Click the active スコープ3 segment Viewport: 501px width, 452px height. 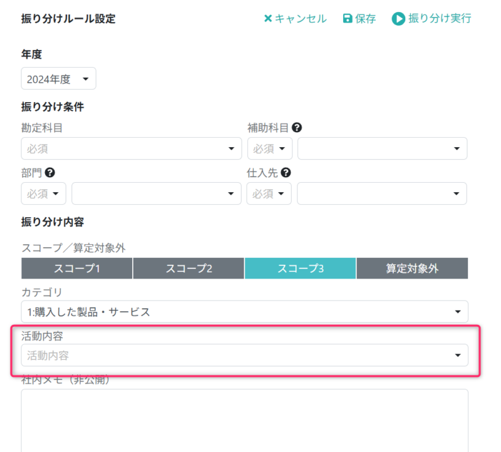[300, 268]
